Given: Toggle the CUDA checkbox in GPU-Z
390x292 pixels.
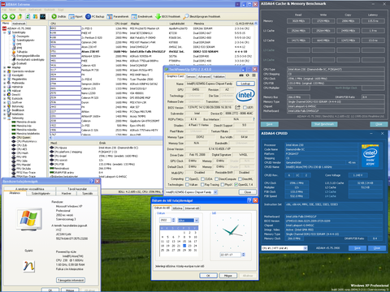Looking at the screenshot, I should pos(202,179).
